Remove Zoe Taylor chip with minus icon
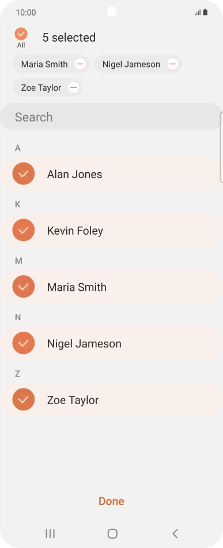223x548 pixels. pyautogui.click(x=74, y=87)
